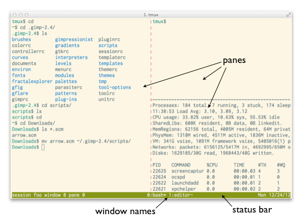Click the '1. tmux' window title
The width and height of the screenshot is (303, 223).
pos(151,15)
